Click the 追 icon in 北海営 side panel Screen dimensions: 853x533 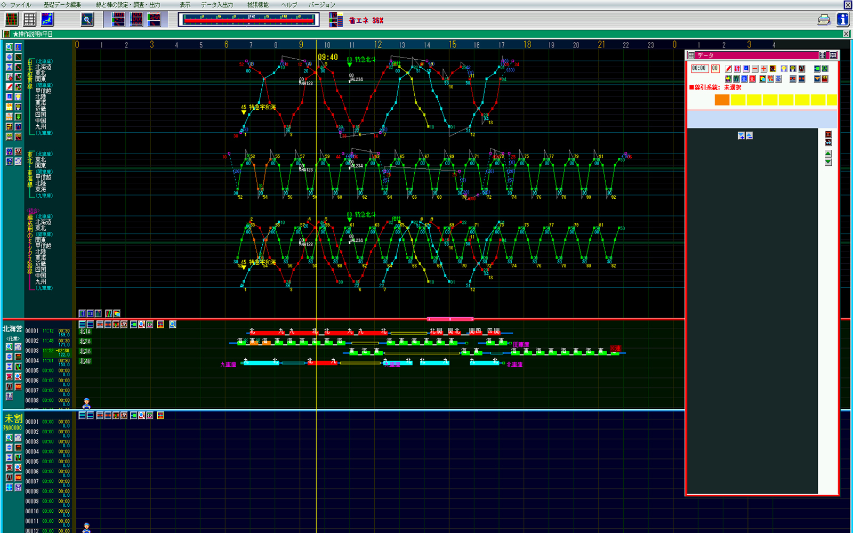(x=9, y=396)
